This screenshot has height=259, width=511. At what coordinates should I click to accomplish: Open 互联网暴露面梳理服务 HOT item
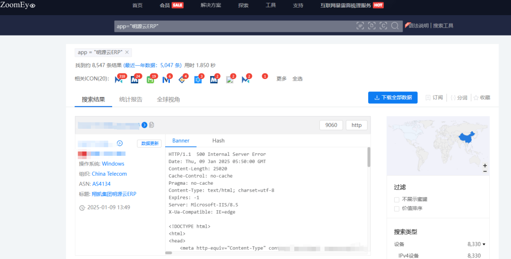coord(352,5)
